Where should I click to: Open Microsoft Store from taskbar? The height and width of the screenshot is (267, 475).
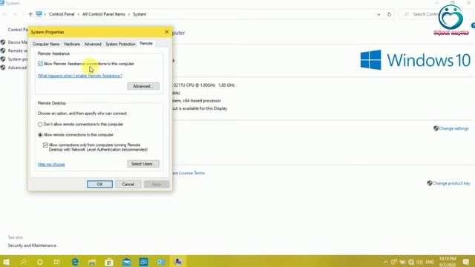[109, 262]
